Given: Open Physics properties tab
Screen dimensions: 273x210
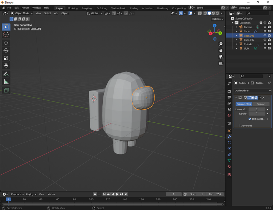Looking at the screenshot, I should tap(229, 149).
